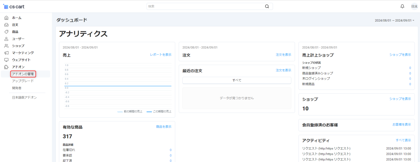Click the search magnifier icon
The image size is (420, 162).
pos(267,6)
